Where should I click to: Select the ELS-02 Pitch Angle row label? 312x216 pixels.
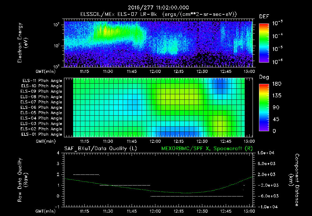41,129
